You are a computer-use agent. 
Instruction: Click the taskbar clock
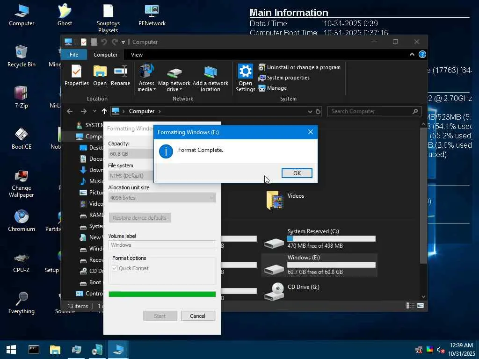(463, 350)
